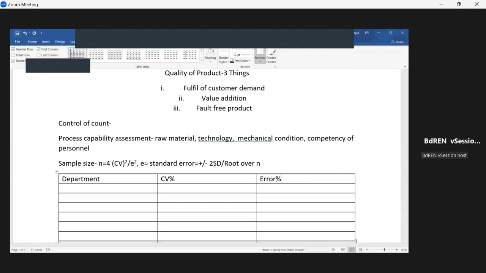
Task: Open the Border Styles dropdown
Action: [x=223, y=56]
